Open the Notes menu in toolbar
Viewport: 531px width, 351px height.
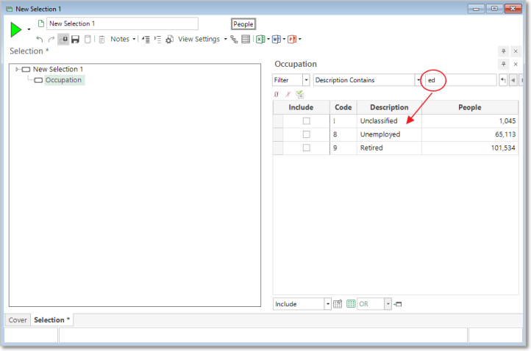(x=122, y=40)
